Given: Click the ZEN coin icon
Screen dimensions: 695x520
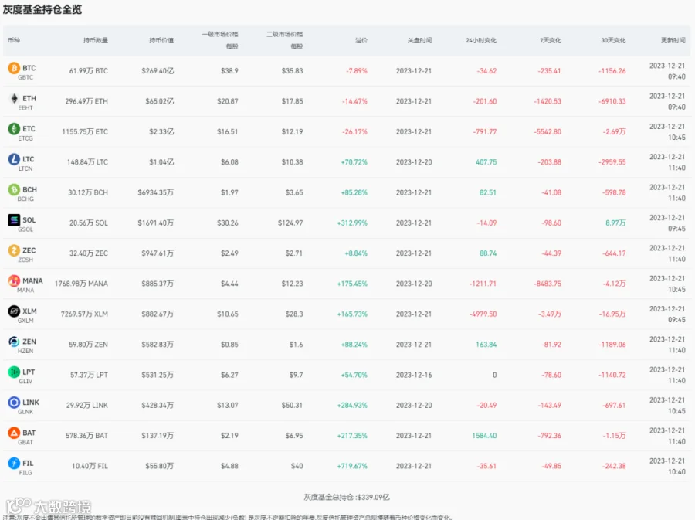Looking at the screenshot, I should pyautogui.click(x=14, y=342).
